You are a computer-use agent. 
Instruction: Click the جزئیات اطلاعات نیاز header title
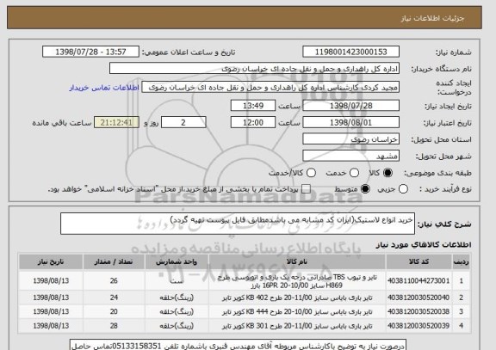433,18
